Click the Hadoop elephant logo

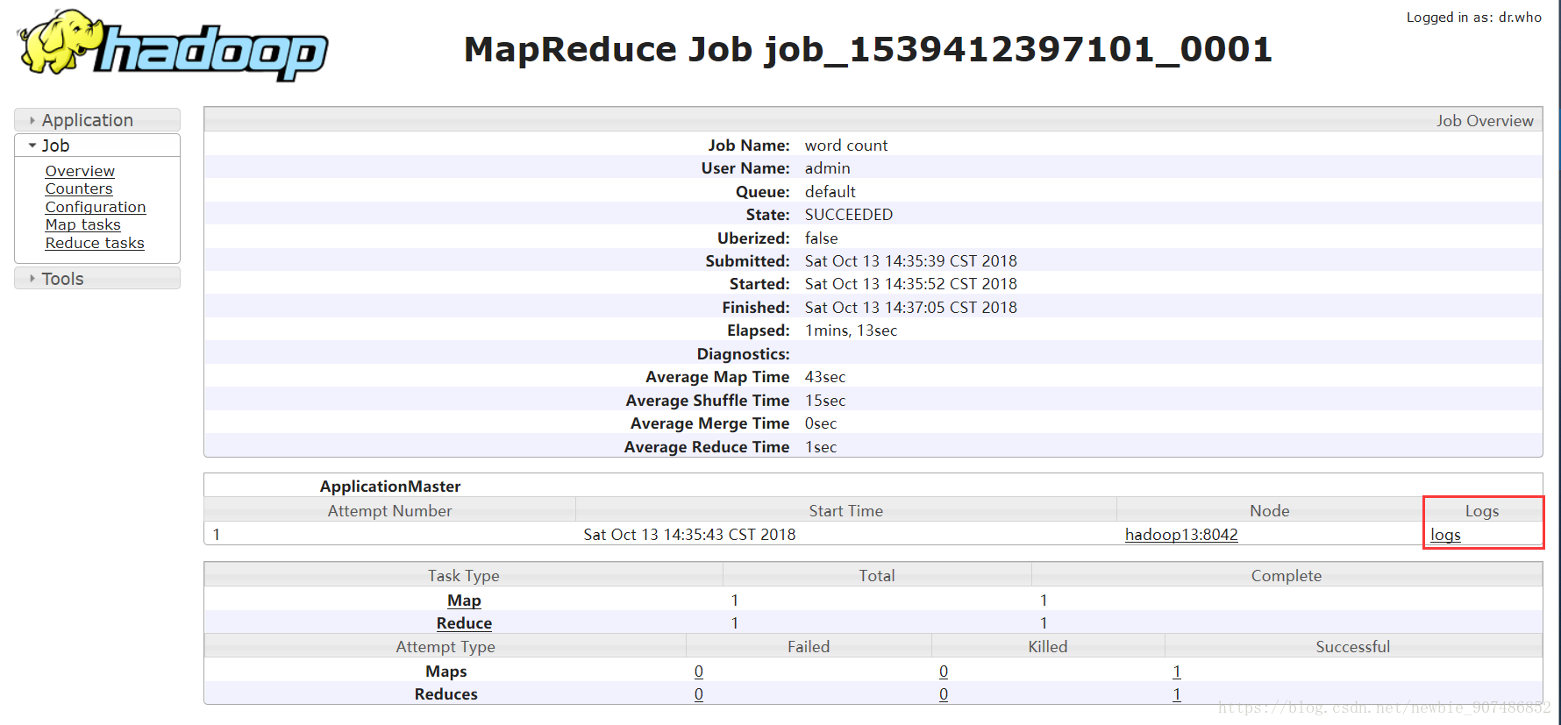[x=173, y=46]
